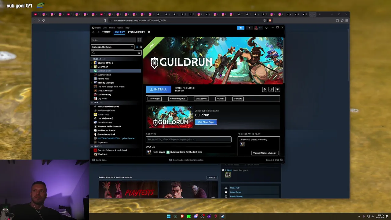This screenshot has width=391, height=220.
Task: Select MECCHA CHAMELEON - Update Queued entry
Action: (116, 138)
